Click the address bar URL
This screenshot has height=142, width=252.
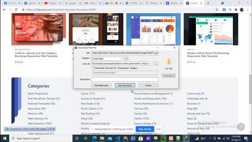tap(61, 9)
